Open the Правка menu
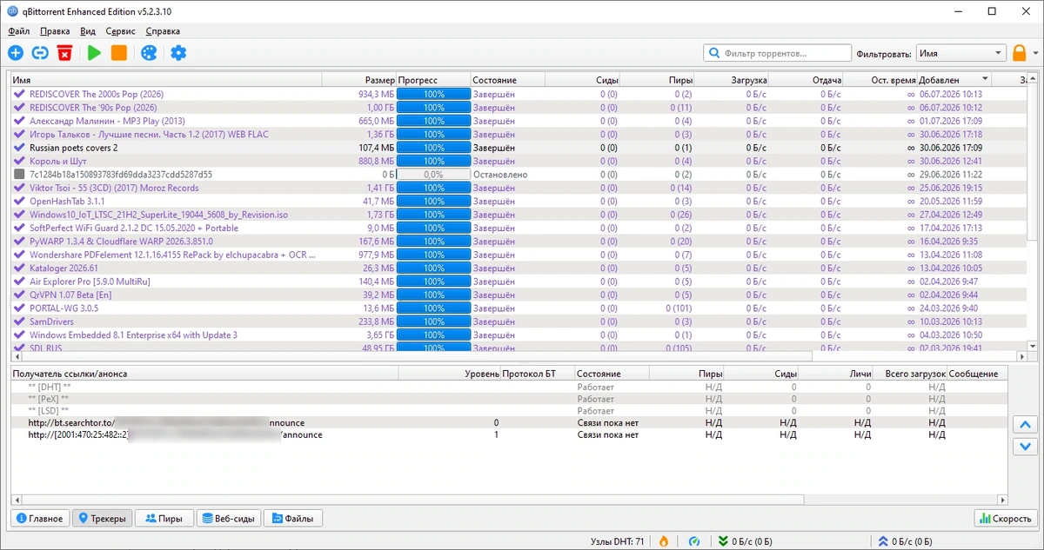The width and height of the screenshot is (1044, 550). pyautogui.click(x=55, y=31)
